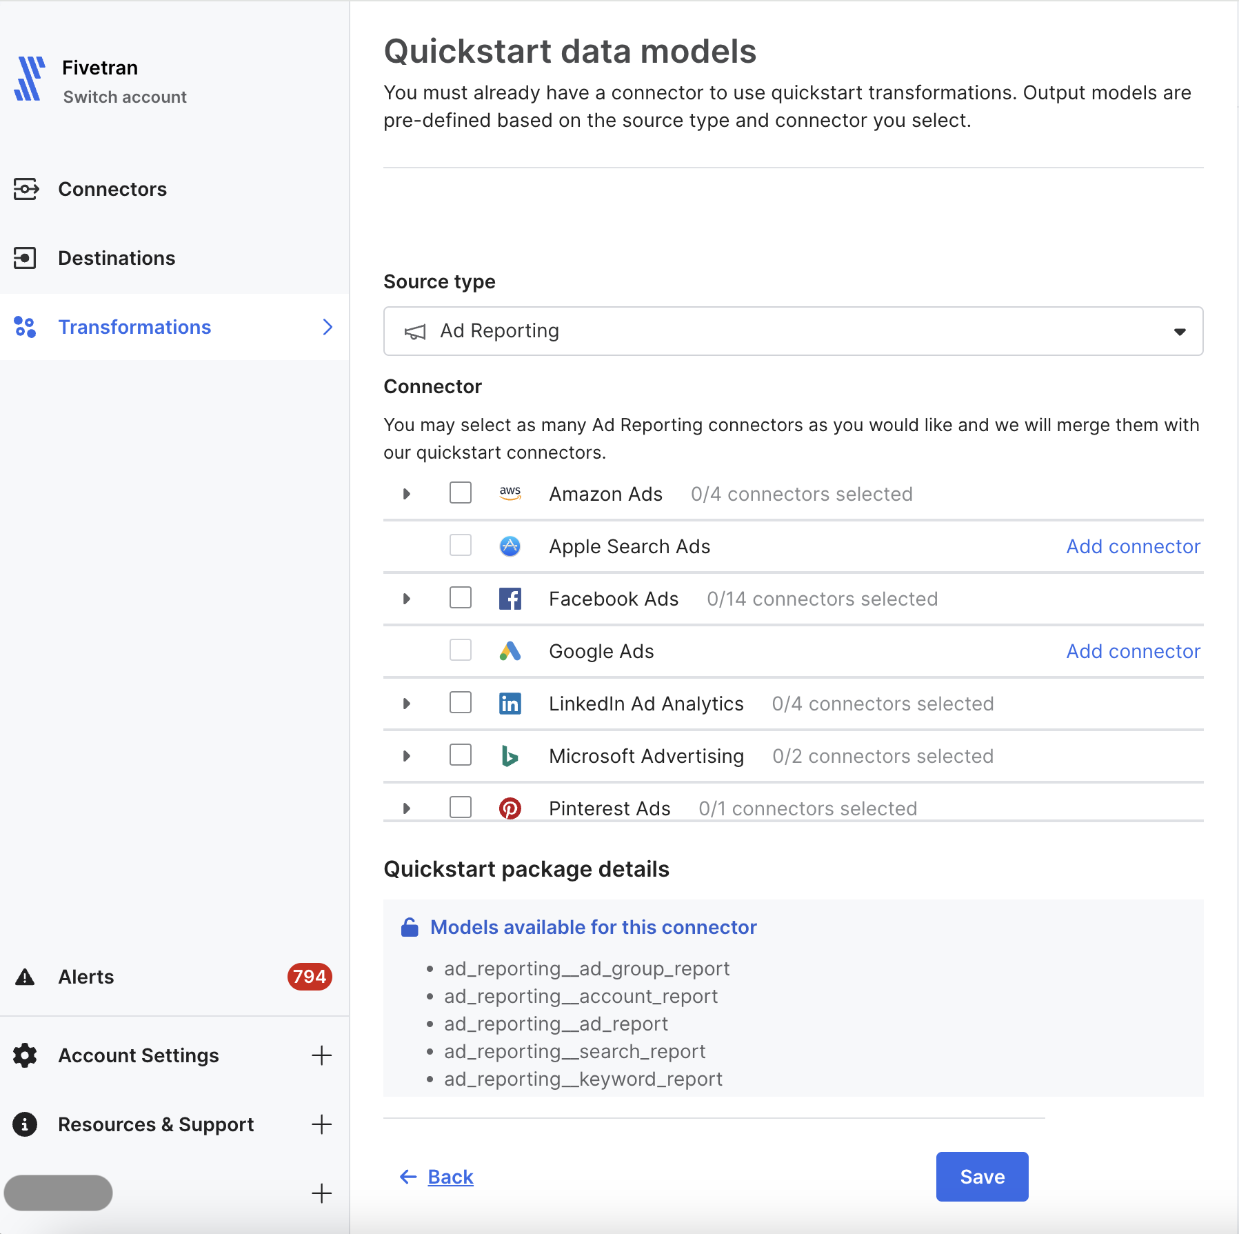The height and width of the screenshot is (1234, 1239).
Task: Click the ad_reporting__keyword_report model text
Action: 583,1079
